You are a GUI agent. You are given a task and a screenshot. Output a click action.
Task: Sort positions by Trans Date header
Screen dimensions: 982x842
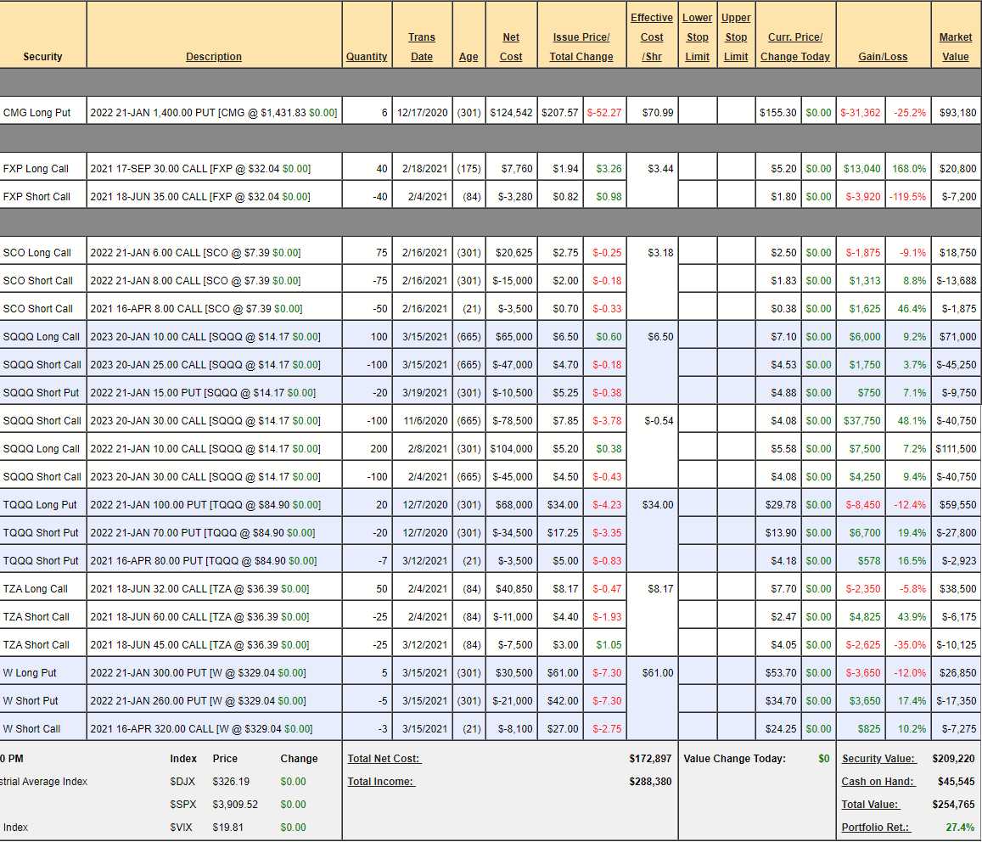point(421,47)
